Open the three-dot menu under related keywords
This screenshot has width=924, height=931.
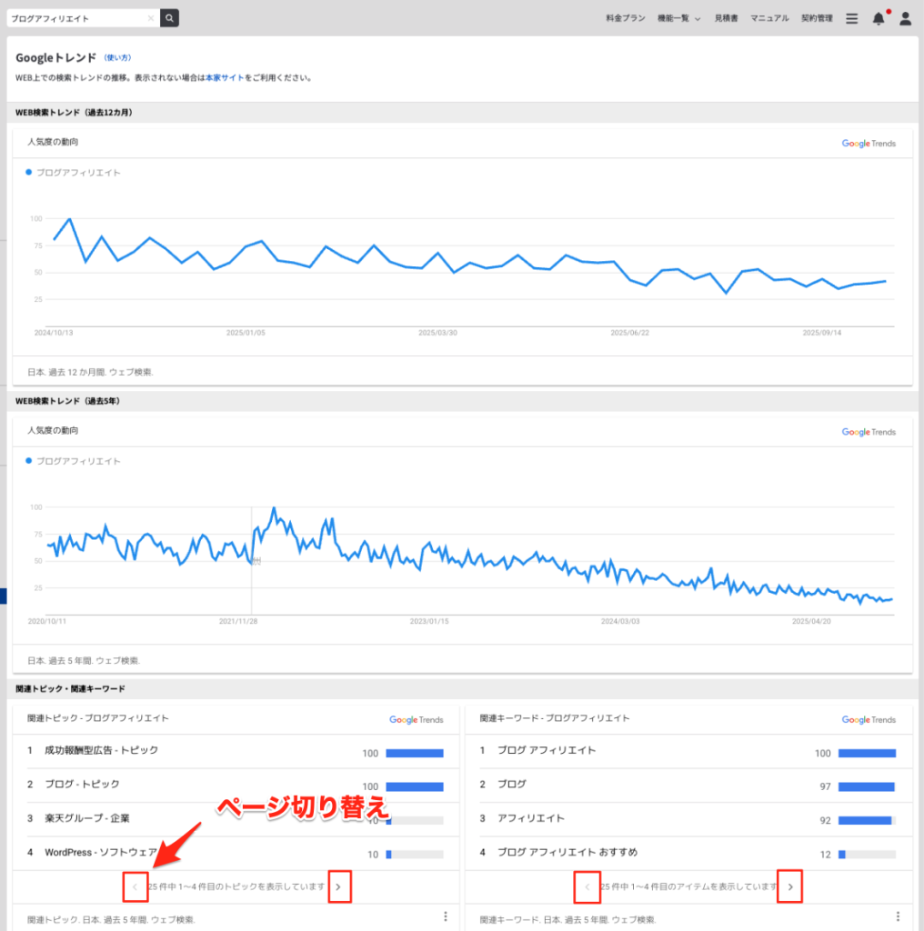[898, 916]
